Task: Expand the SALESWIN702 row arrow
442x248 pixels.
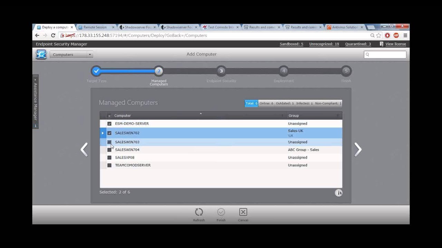Action: tap(103, 133)
